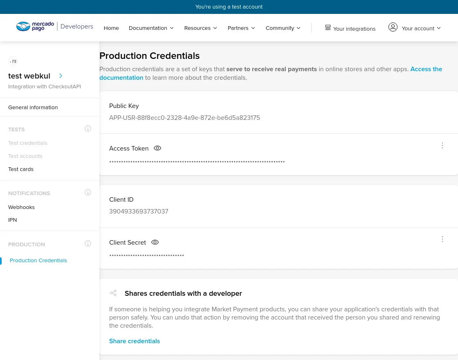The width and height of the screenshot is (458, 360).
Task: Select the Public Key value text
Action: pos(184,118)
